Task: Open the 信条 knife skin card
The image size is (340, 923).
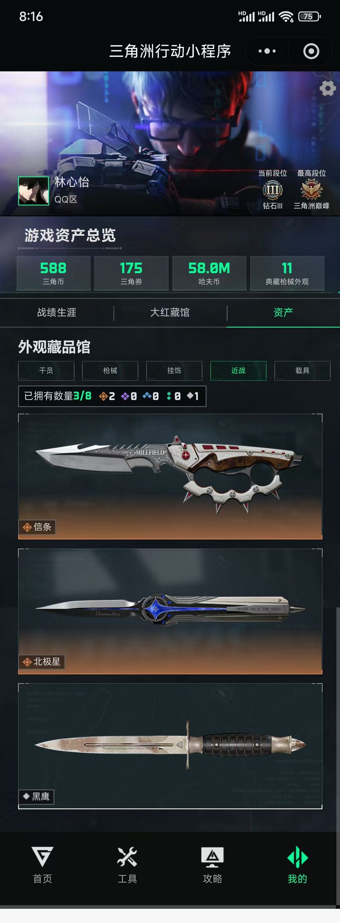Action: [x=170, y=476]
